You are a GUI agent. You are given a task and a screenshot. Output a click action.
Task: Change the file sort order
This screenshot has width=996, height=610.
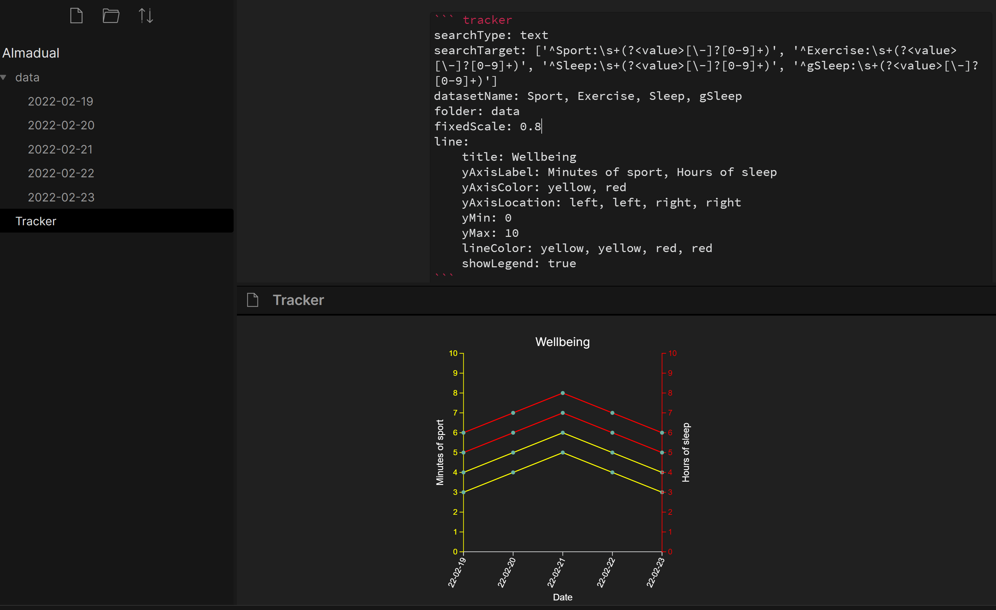tap(146, 15)
